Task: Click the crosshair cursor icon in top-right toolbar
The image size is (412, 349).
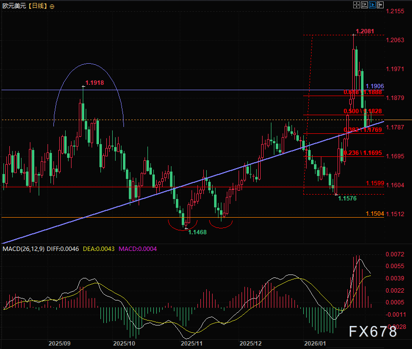Action: [356, 5]
